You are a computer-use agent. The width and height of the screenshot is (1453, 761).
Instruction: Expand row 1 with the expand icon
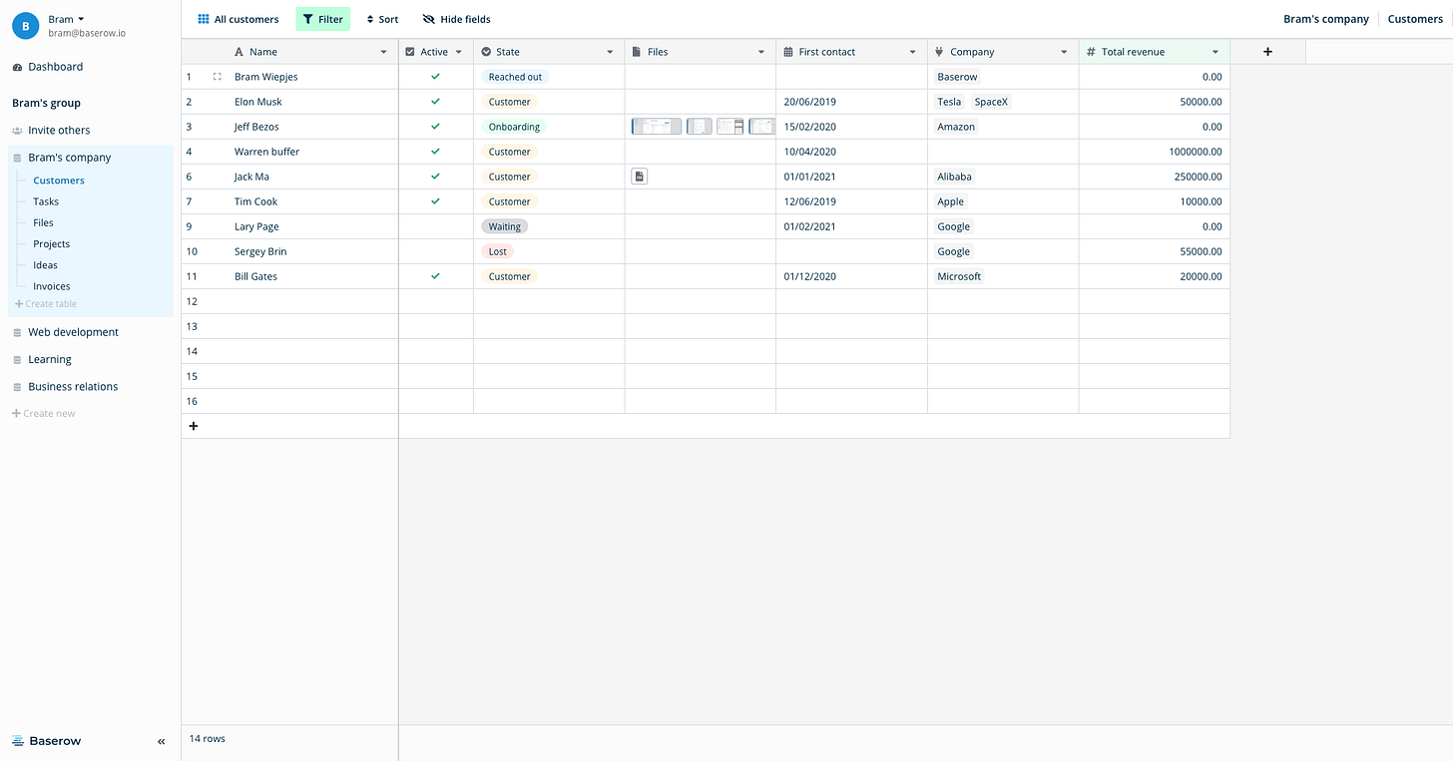pyautogui.click(x=218, y=77)
